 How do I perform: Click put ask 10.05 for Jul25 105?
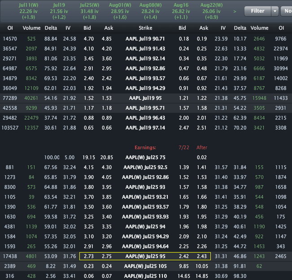(x=202, y=266)
